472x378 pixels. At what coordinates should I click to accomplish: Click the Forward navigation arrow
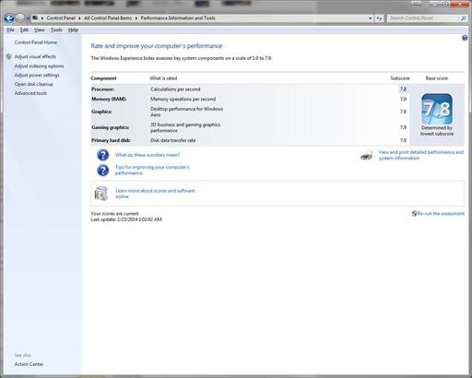pos(20,18)
